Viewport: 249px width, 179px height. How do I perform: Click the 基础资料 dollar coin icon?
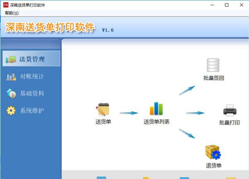coord(11,93)
